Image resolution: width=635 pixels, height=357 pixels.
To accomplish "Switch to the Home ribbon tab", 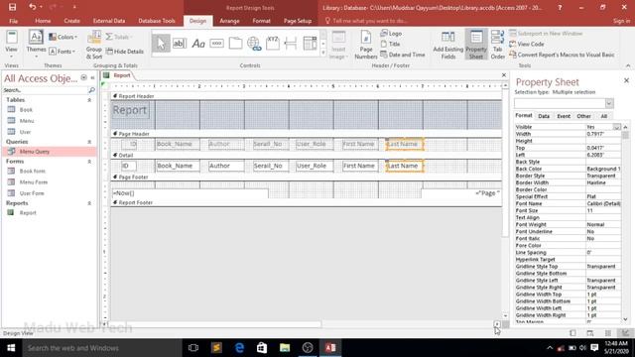I will click(x=43, y=21).
